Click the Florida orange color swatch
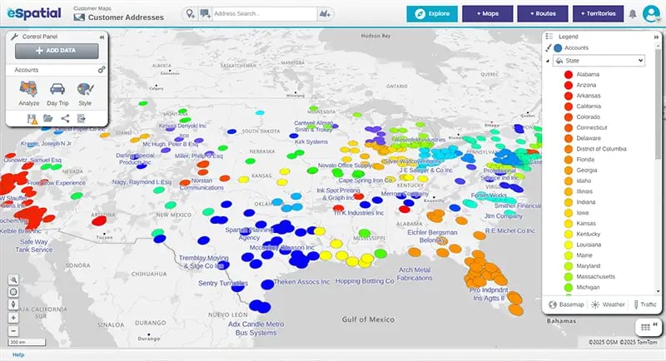 click(569, 160)
